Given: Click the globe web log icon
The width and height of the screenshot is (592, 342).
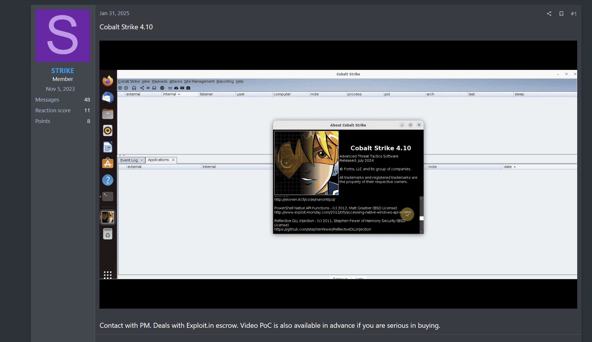Looking at the screenshot, I should 162,88.
